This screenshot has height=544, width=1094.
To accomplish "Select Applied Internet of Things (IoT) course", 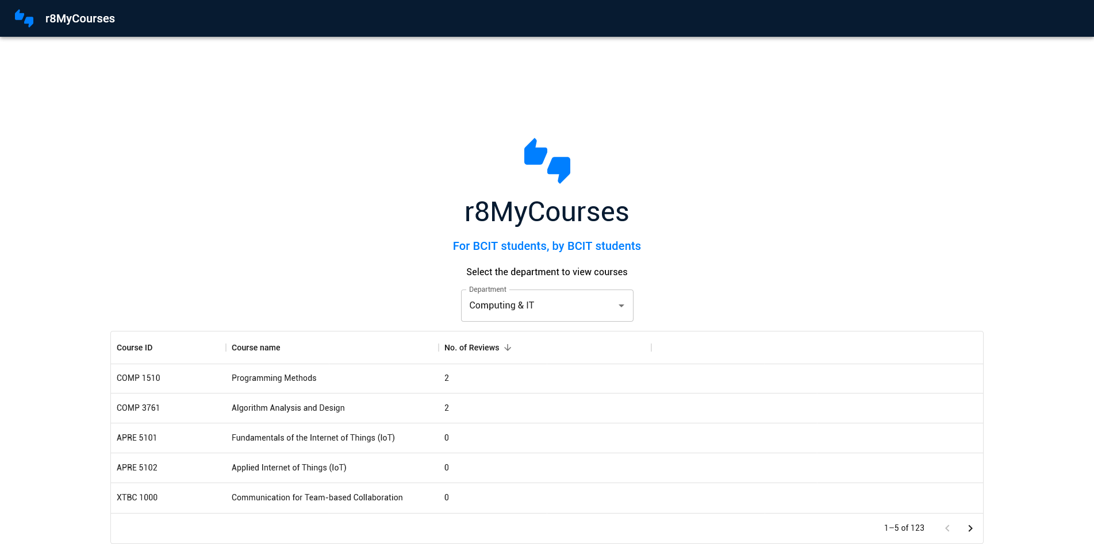I will [x=289, y=468].
